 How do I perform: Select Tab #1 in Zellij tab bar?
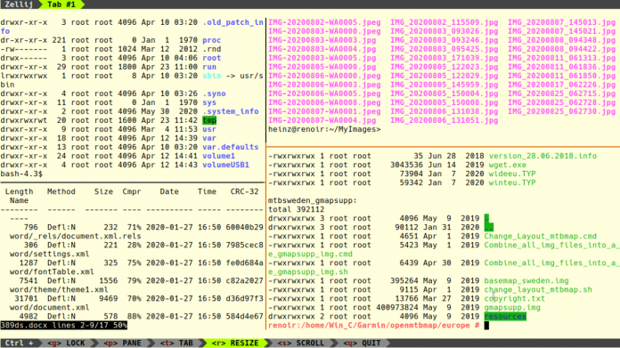tap(61, 4)
